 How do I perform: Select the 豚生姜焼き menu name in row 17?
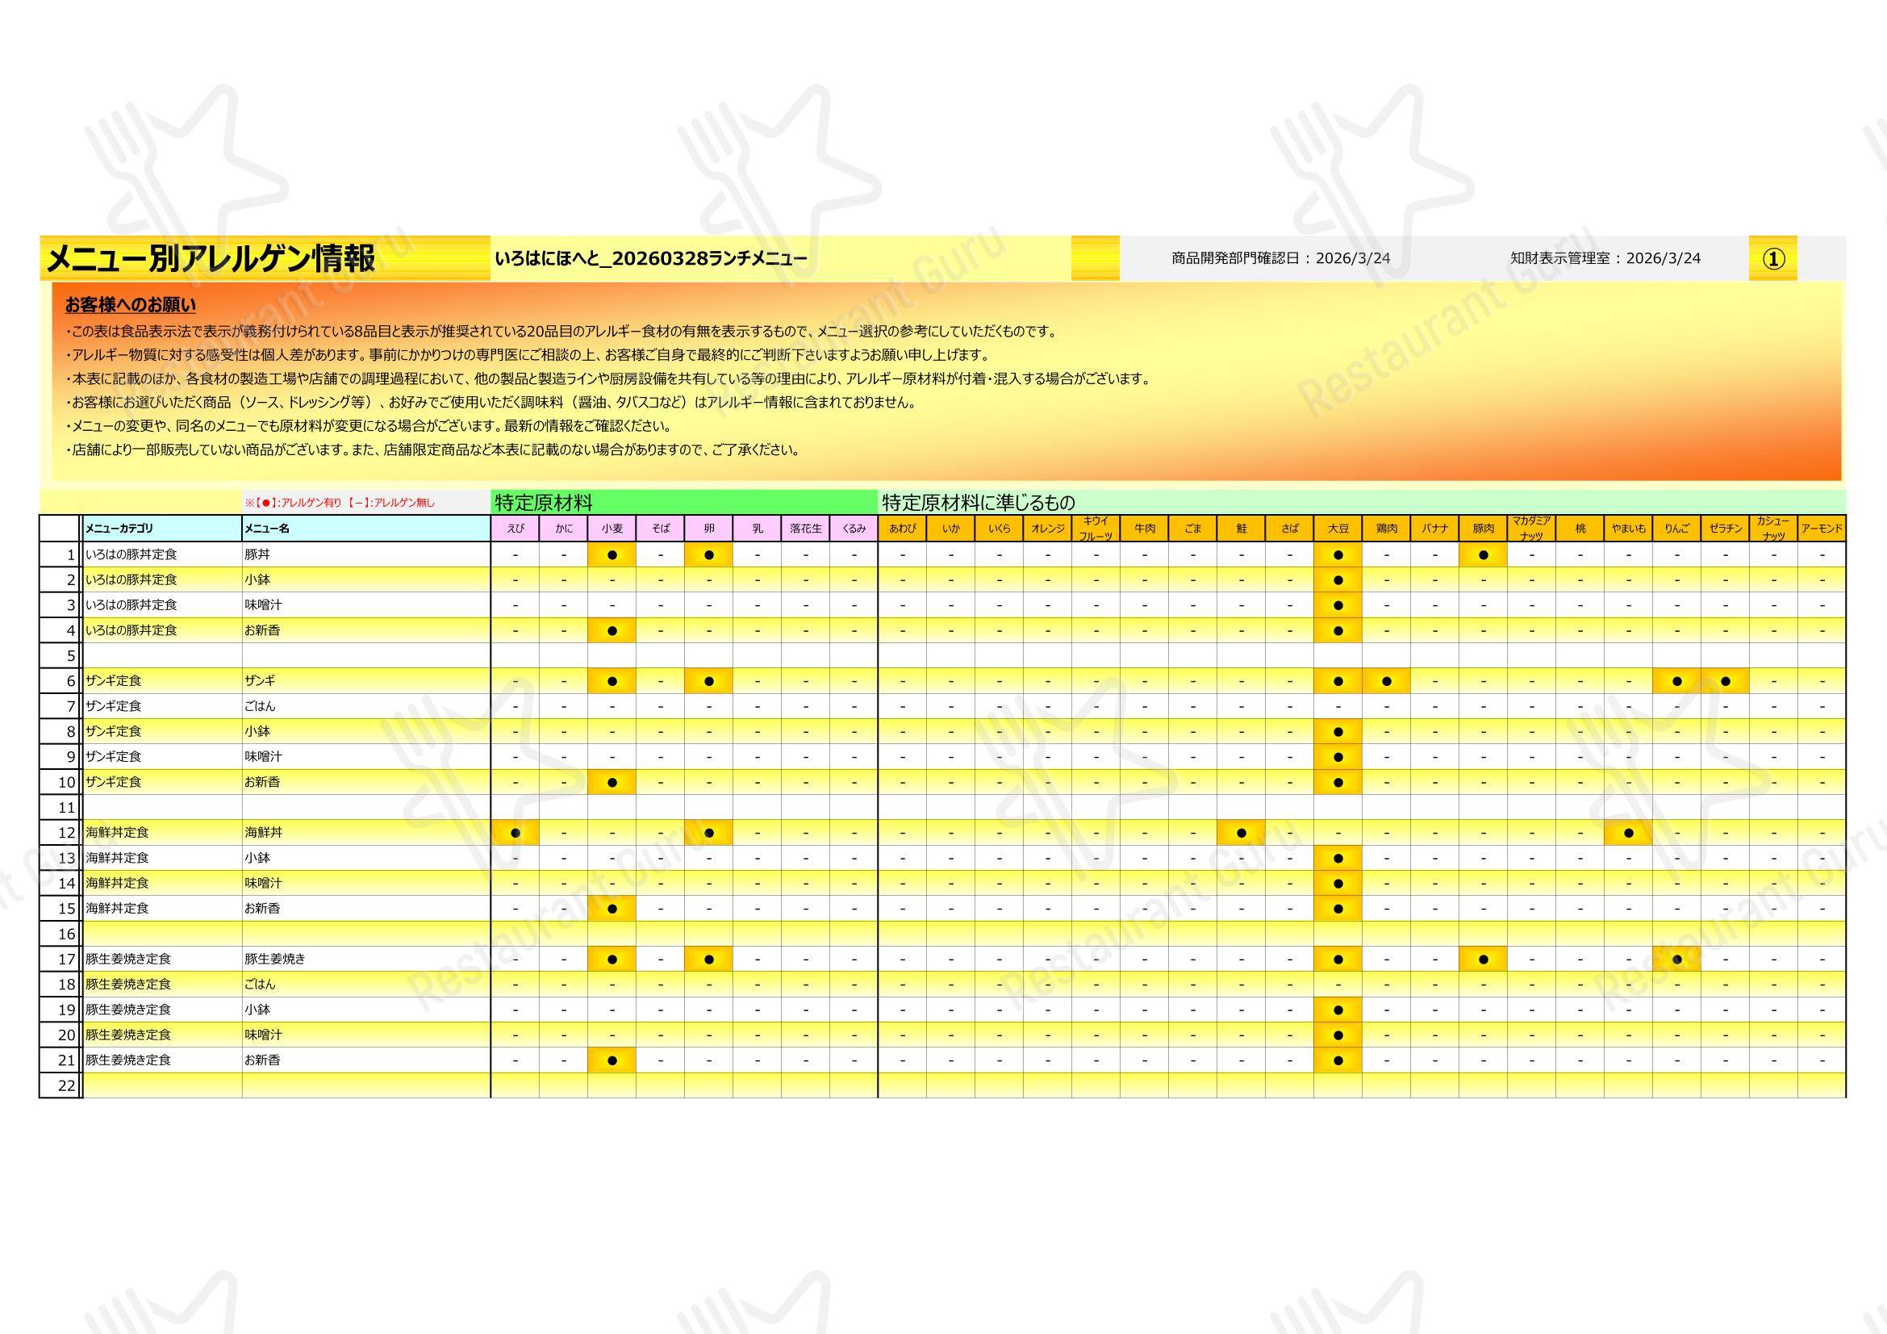tap(275, 960)
